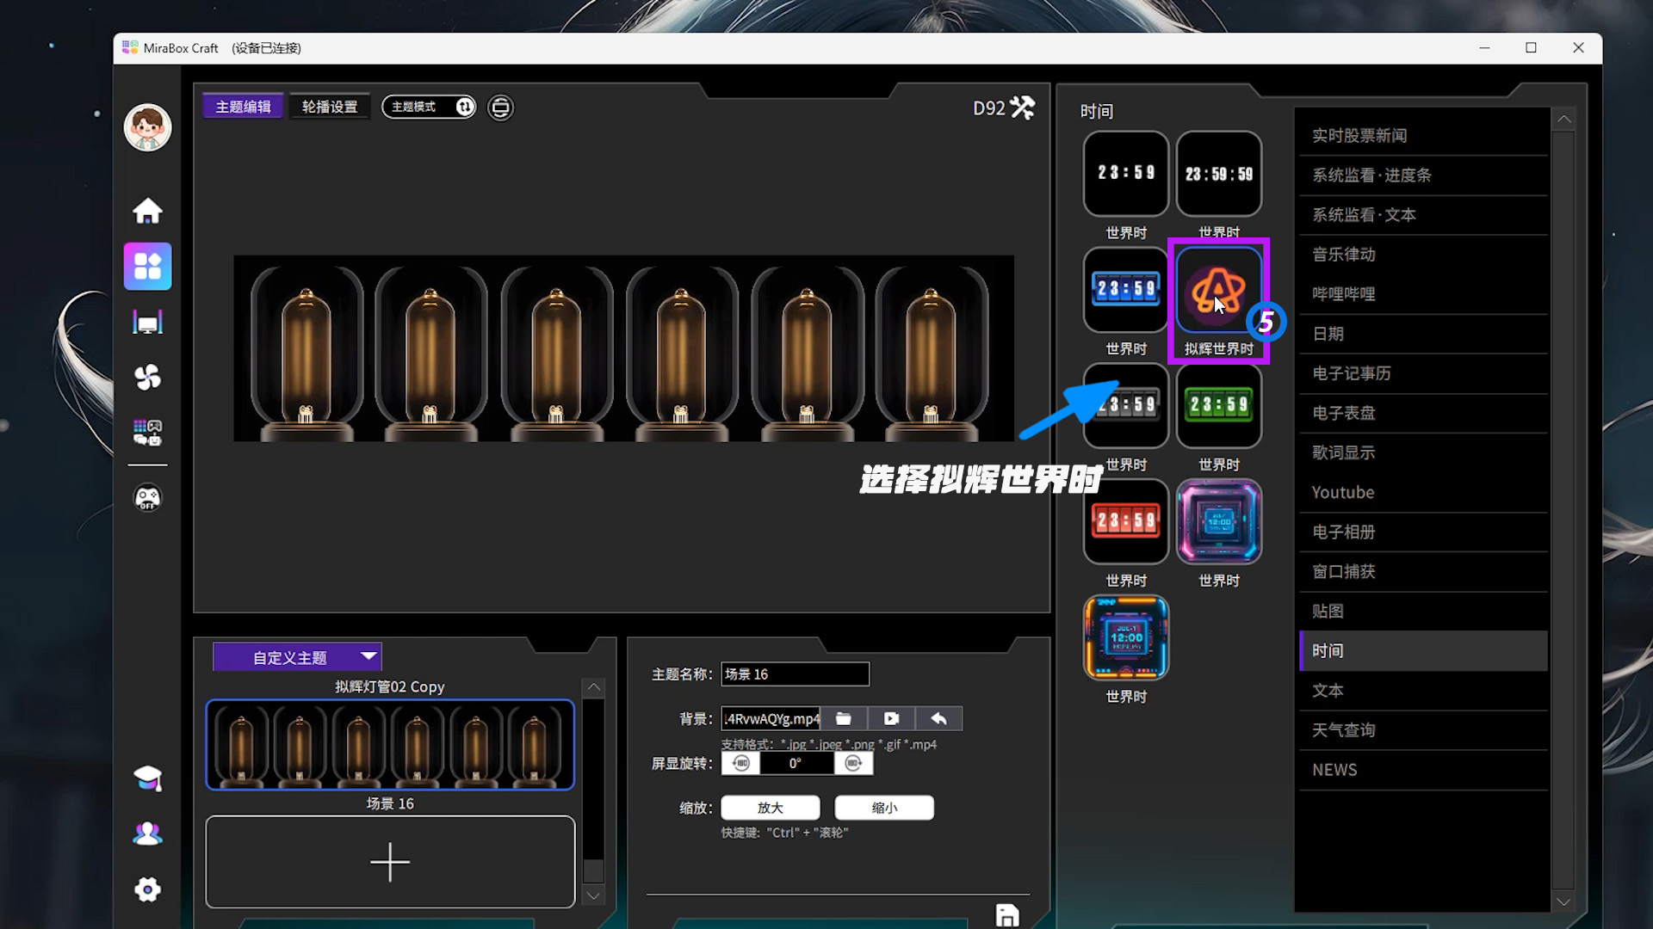
Task: Click the gamepad OFF sidebar icon
Action: point(147,498)
